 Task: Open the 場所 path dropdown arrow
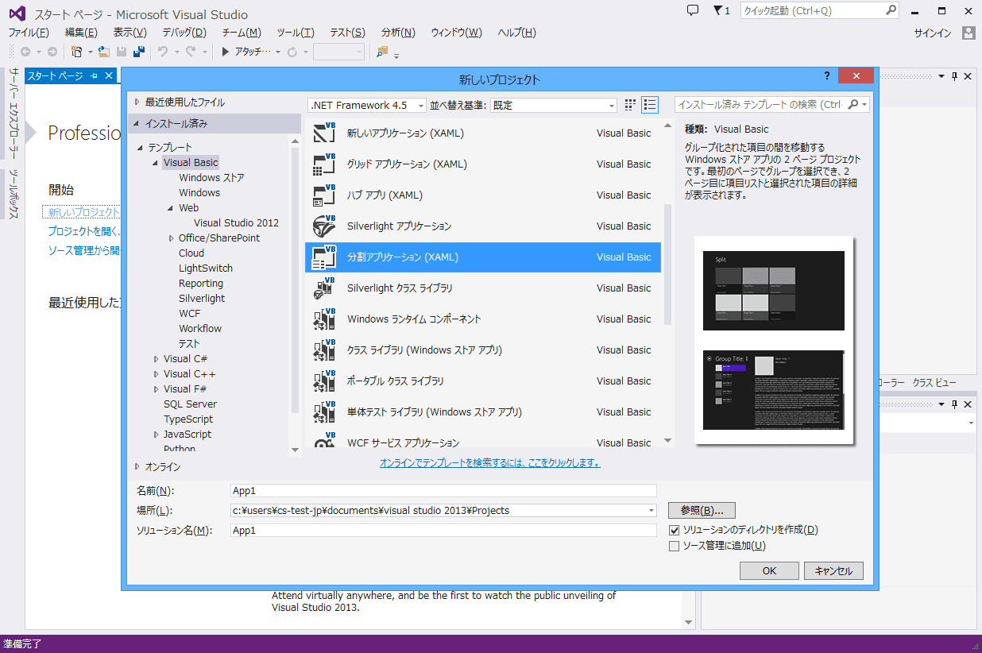(x=651, y=511)
